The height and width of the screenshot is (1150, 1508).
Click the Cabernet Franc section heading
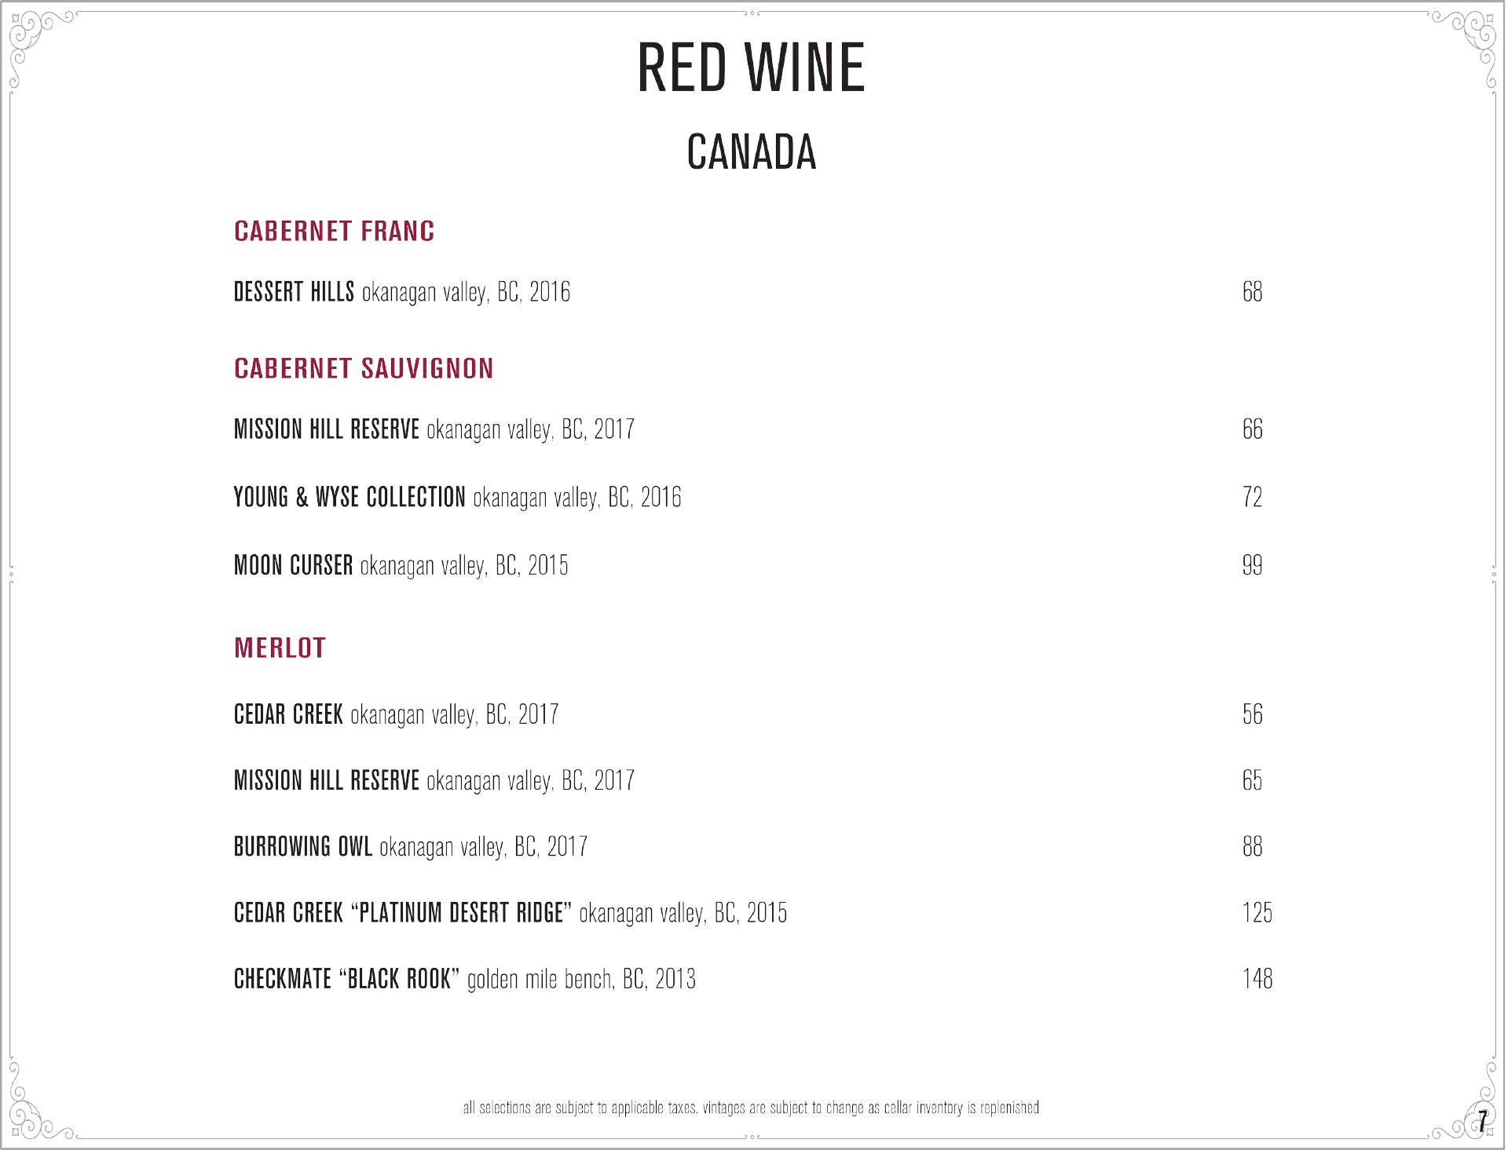(335, 231)
